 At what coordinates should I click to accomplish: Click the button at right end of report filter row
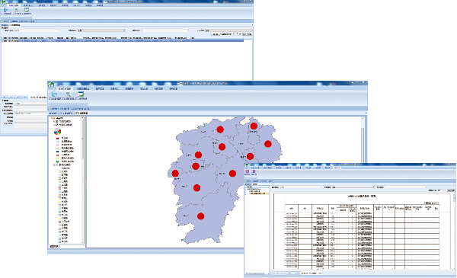pos(451,190)
